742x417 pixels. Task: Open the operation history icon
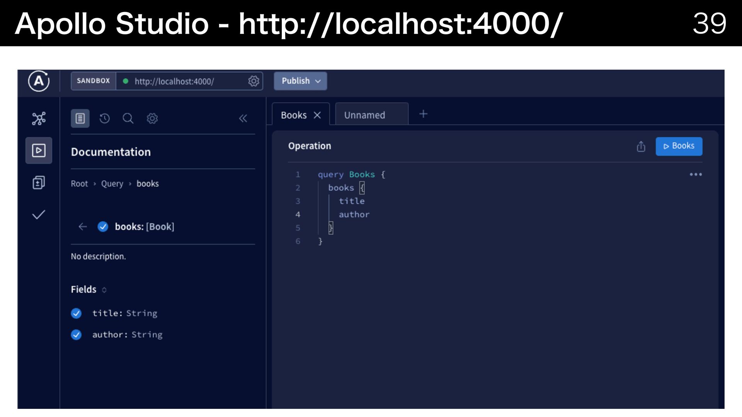(104, 118)
